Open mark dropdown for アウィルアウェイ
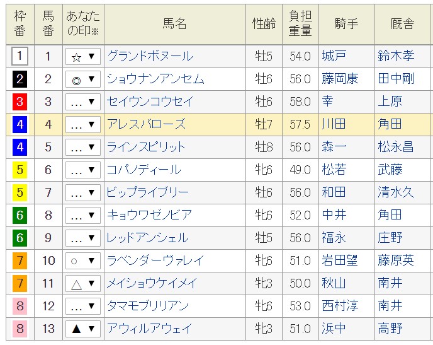 pos(83,329)
